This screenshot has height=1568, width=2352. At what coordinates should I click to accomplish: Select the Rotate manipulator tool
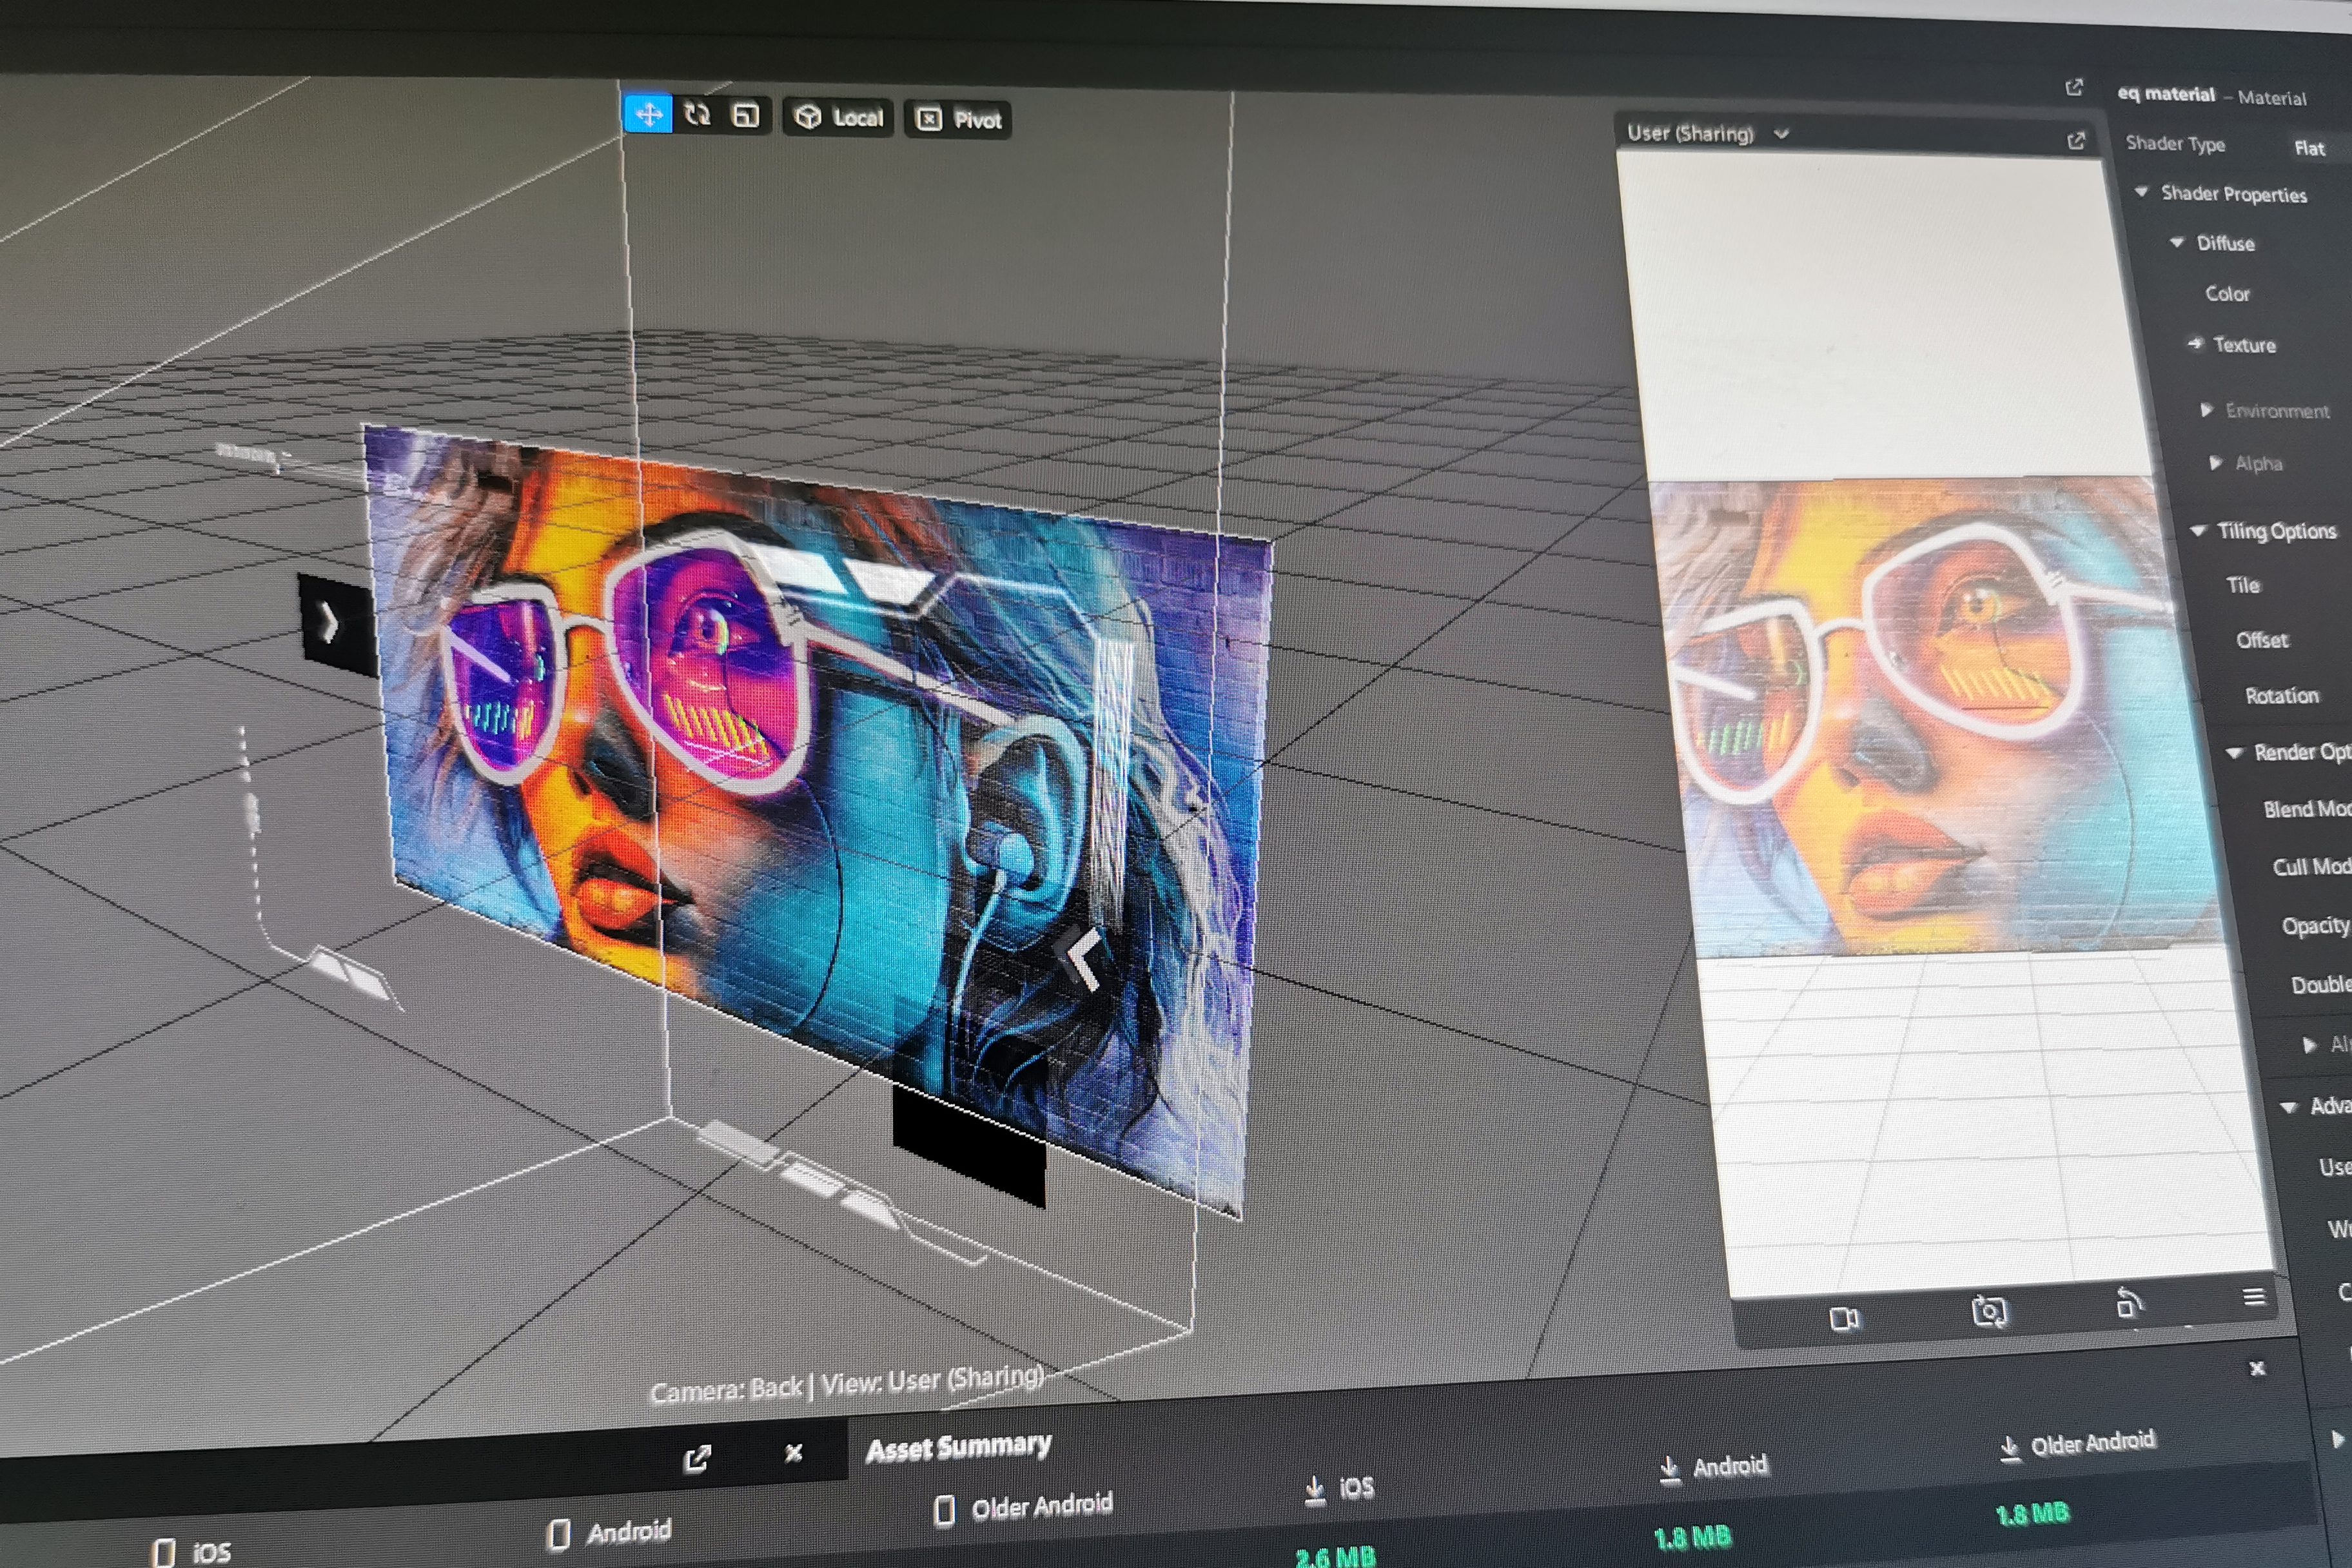[x=697, y=115]
